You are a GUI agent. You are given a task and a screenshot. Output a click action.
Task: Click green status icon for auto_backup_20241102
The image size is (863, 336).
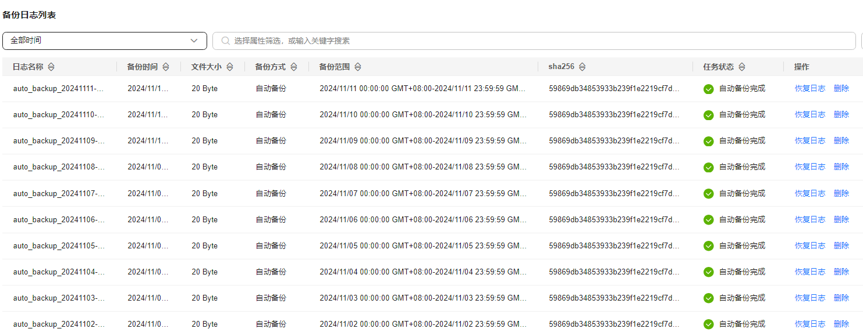(x=708, y=324)
